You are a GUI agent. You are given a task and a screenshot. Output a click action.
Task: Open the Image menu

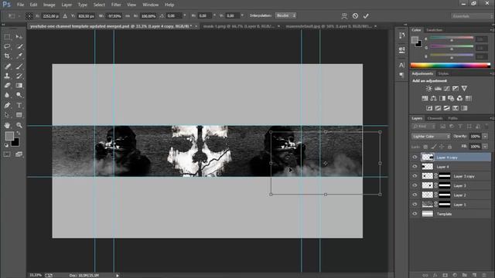coord(49,5)
